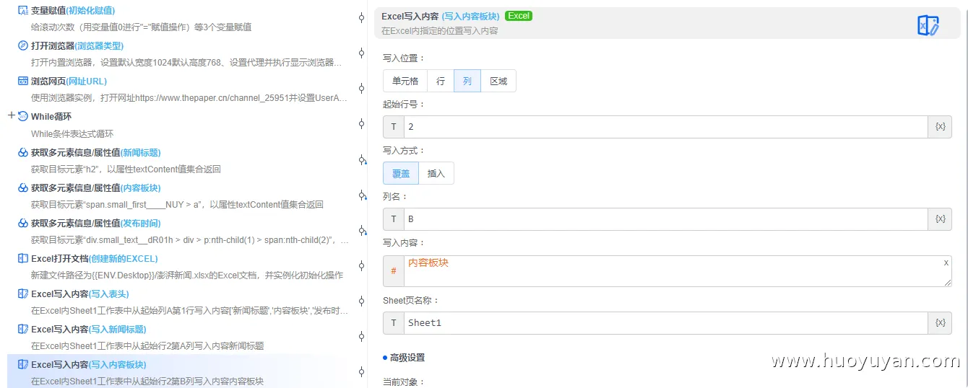Click the blue (浏览器类型) label
968x388 pixels.
pos(99,45)
